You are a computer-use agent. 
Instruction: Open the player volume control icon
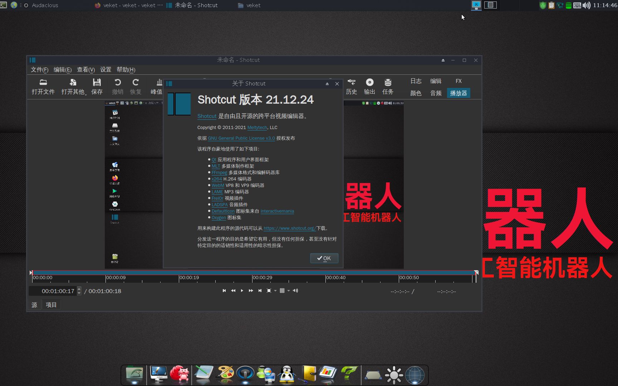pyautogui.click(x=295, y=291)
